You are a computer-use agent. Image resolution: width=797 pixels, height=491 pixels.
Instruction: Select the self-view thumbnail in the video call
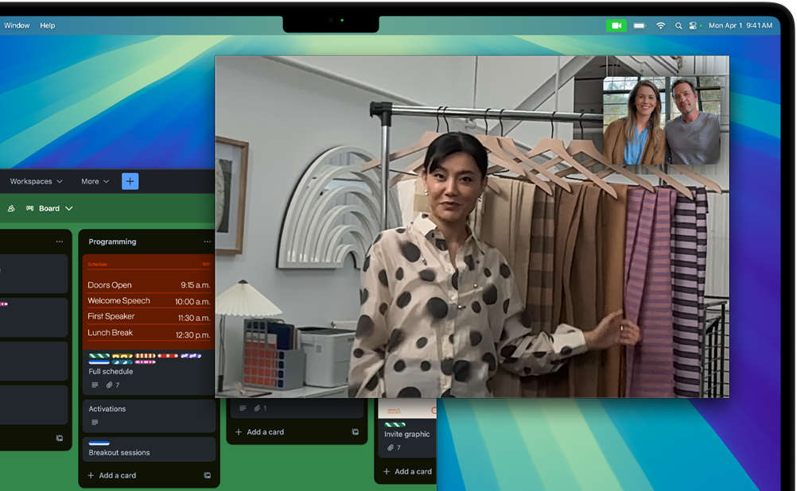[x=661, y=121]
